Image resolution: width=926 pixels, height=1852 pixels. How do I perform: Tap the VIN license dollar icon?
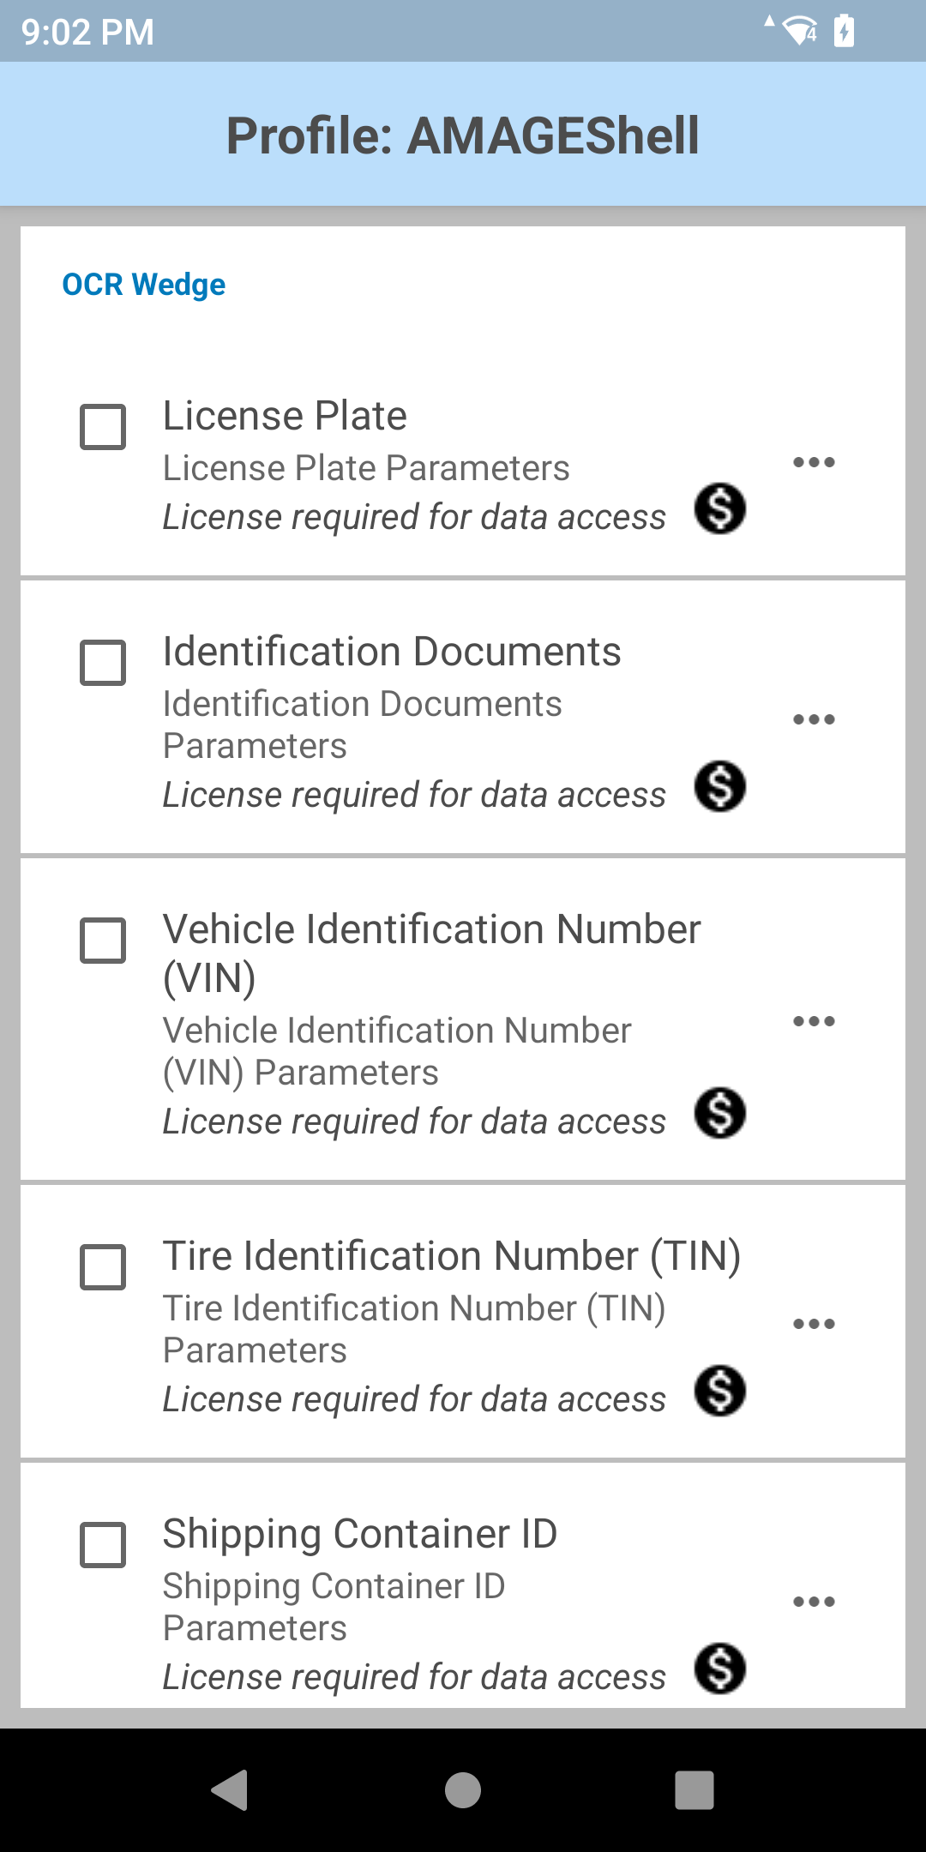pos(720,1113)
